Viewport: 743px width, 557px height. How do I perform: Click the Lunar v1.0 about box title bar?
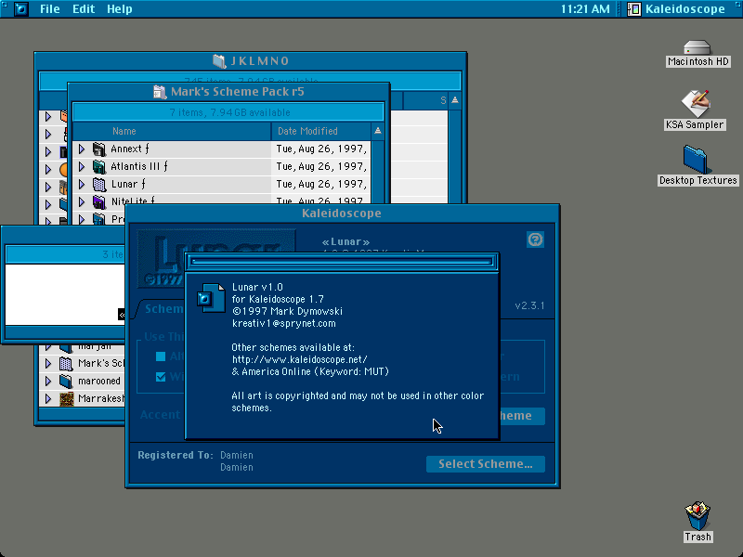point(342,262)
